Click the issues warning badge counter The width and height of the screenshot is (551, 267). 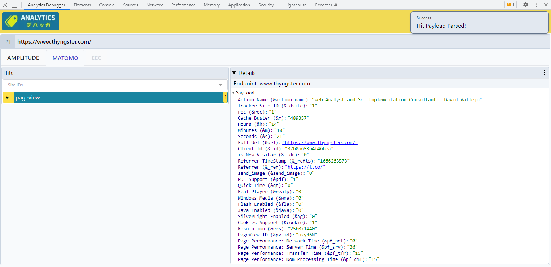510,5
